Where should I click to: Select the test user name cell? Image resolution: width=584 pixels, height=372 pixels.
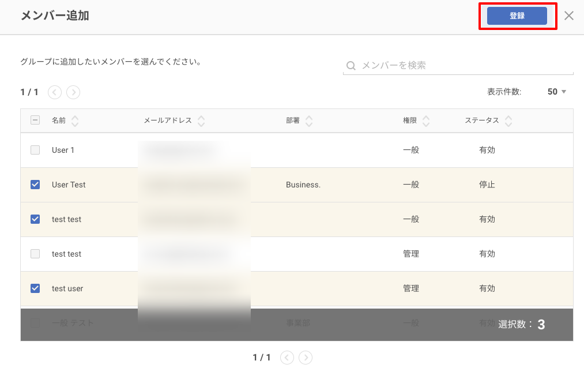67,288
